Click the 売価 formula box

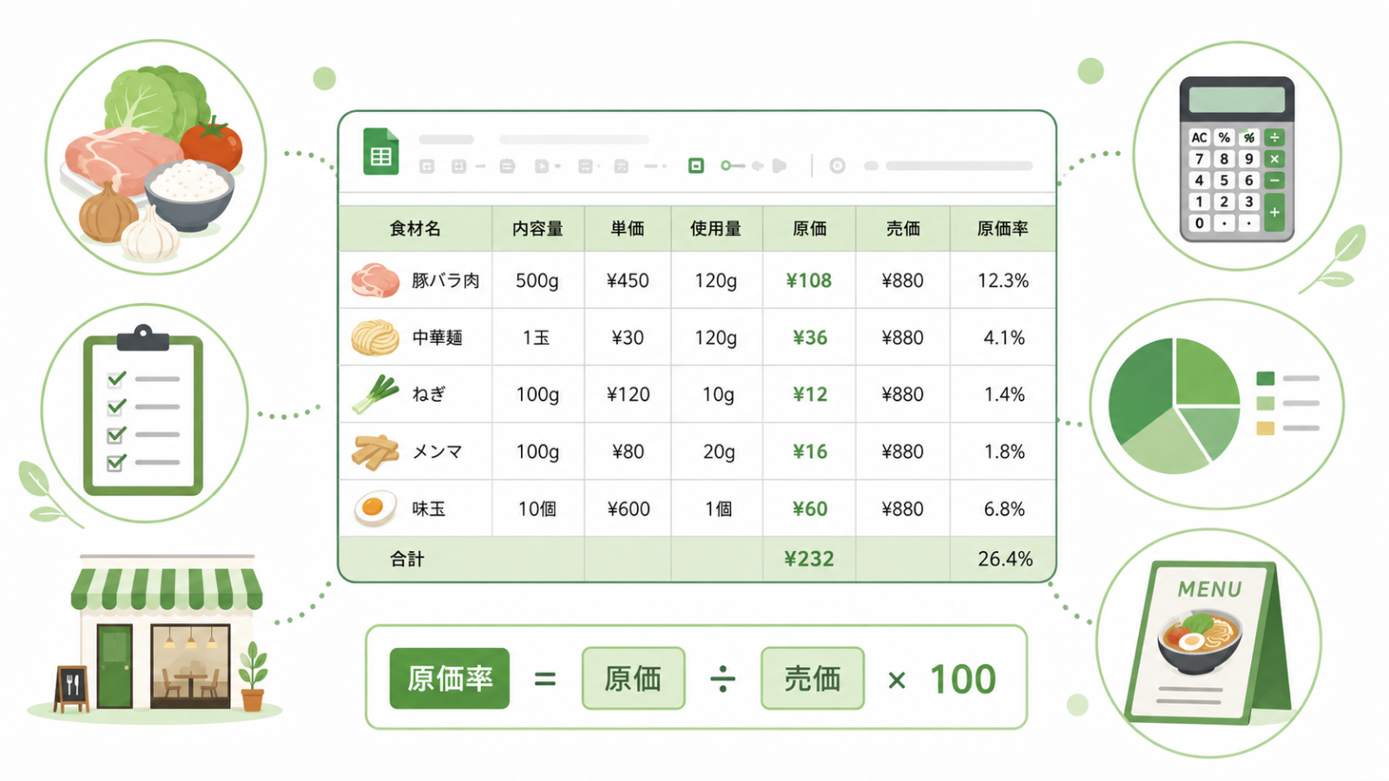(x=813, y=679)
